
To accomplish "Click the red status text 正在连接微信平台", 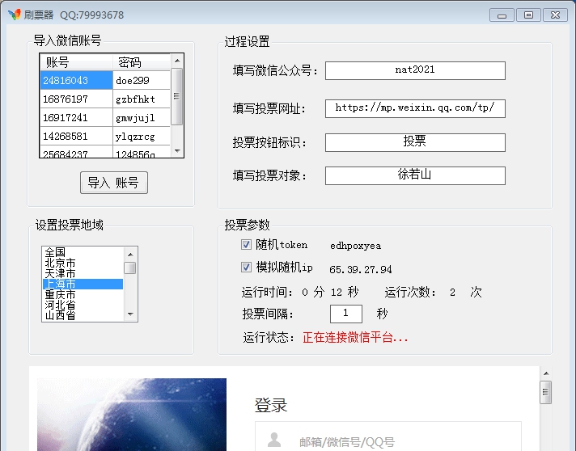I will point(355,337).
